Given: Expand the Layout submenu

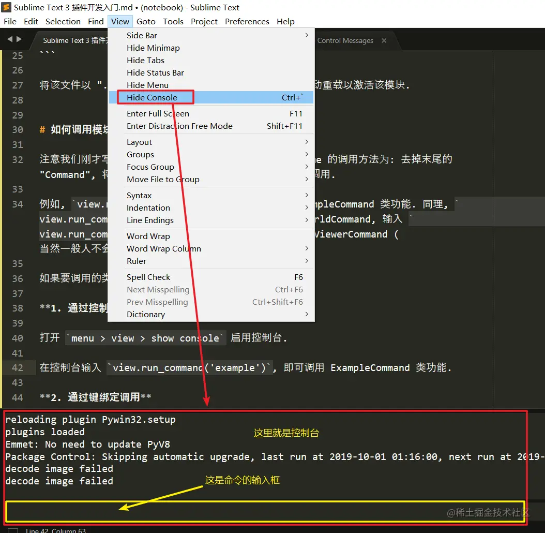Looking at the screenshot, I should 211,142.
